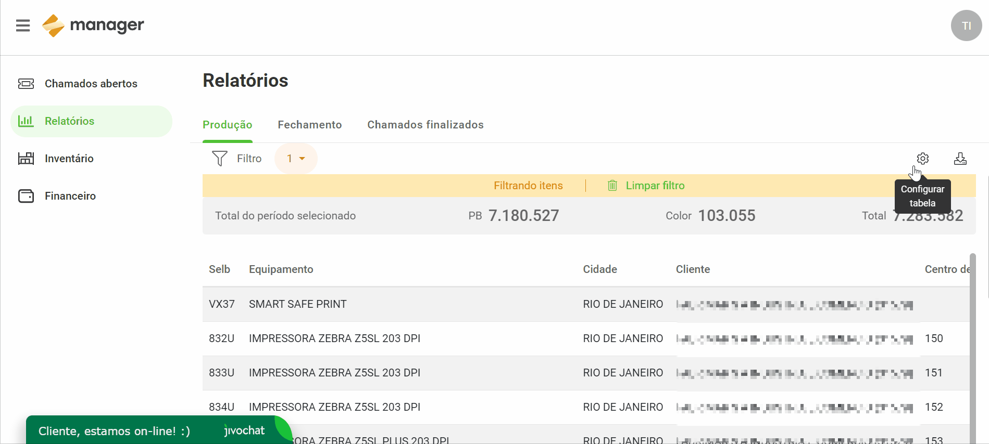989x444 pixels.
Task: Click the Inventário sidebar icon
Action: point(26,159)
